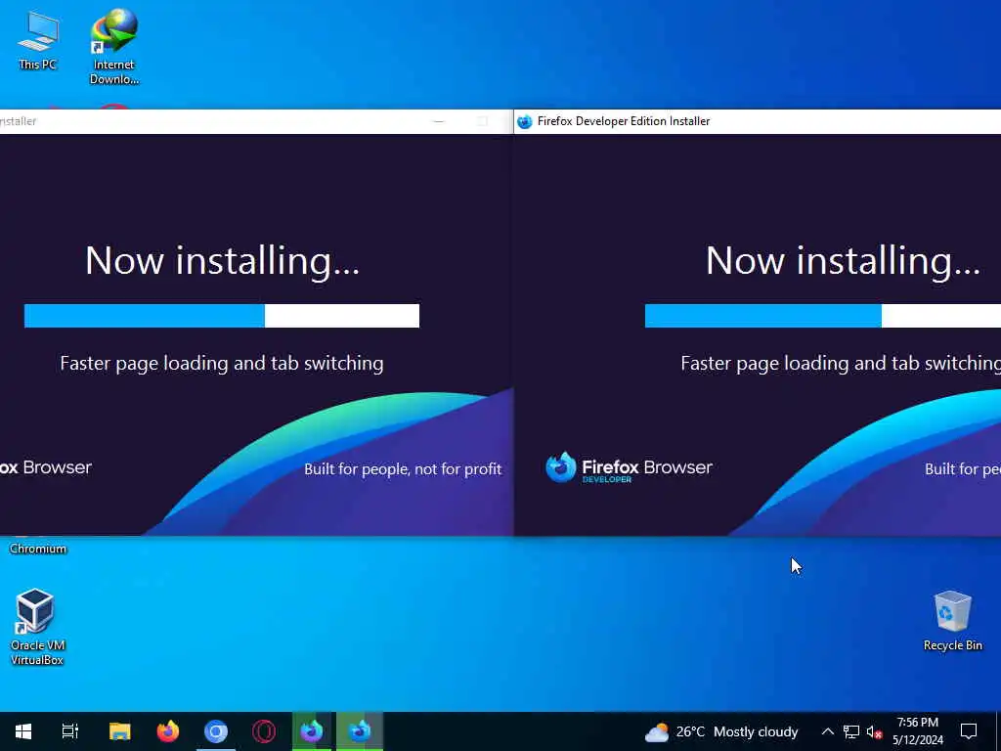Minimize the left installer window
The image size is (1001, 751).
click(439, 121)
